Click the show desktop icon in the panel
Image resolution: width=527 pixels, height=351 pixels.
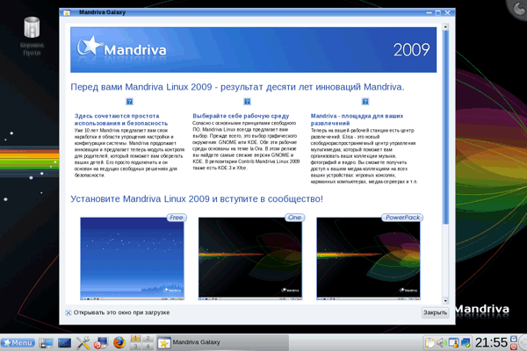pos(64,342)
